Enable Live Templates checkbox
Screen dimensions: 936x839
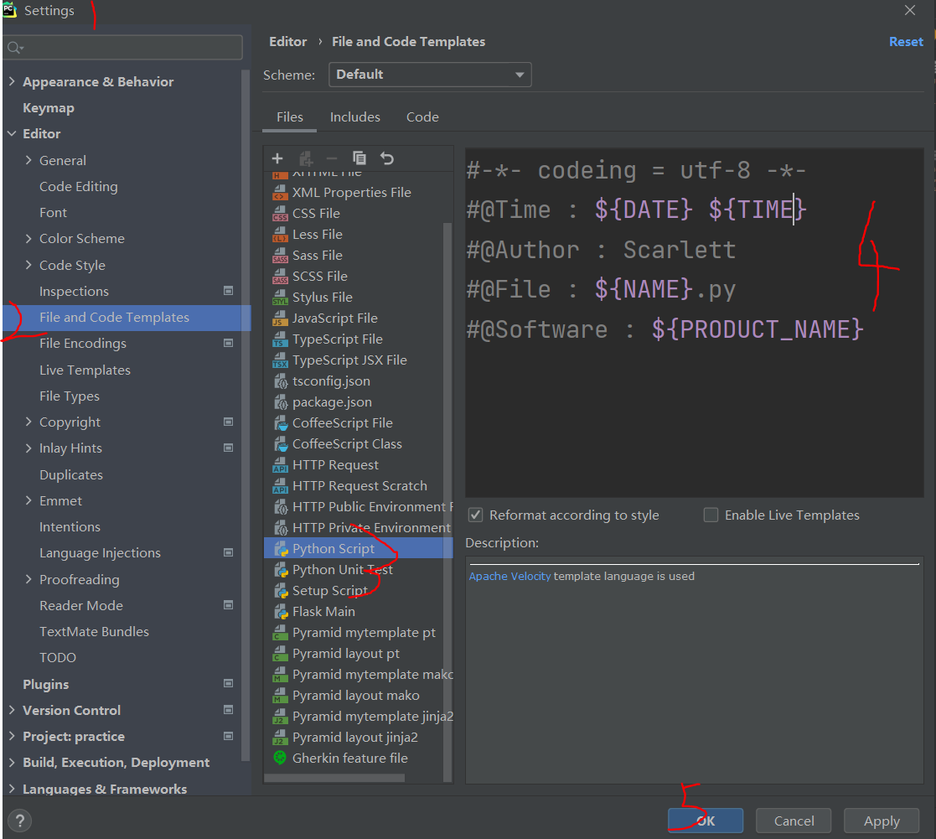point(711,515)
